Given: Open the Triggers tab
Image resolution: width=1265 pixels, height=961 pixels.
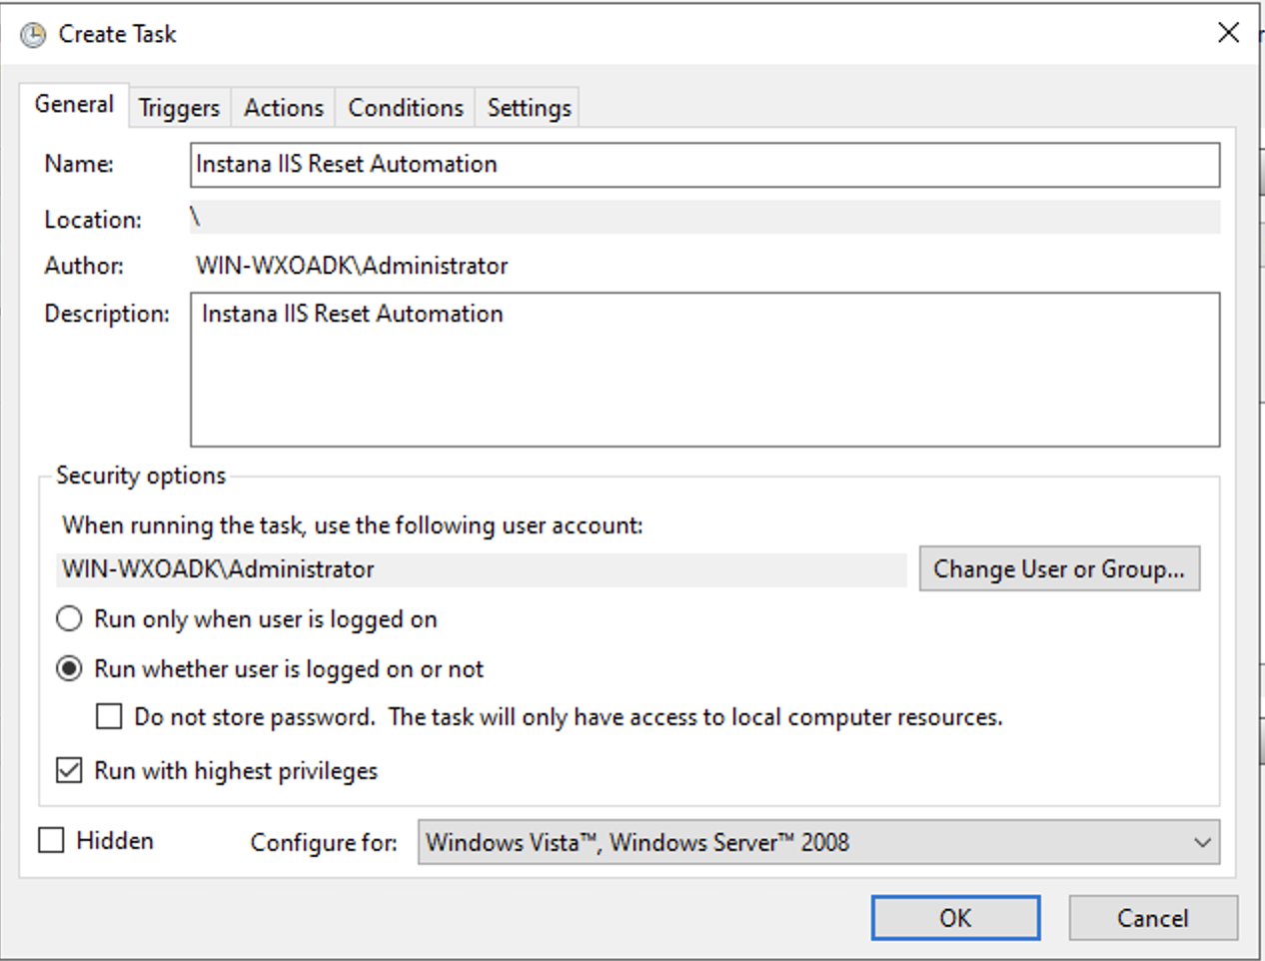Looking at the screenshot, I should pyautogui.click(x=179, y=108).
